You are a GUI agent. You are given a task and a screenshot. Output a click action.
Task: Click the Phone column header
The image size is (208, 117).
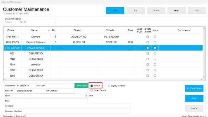[x=12, y=30]
